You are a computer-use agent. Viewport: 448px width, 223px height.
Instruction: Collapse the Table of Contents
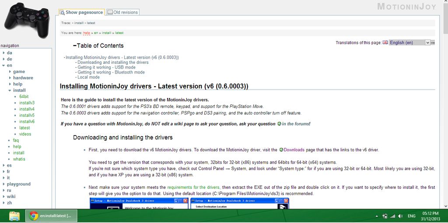[75, 45]
